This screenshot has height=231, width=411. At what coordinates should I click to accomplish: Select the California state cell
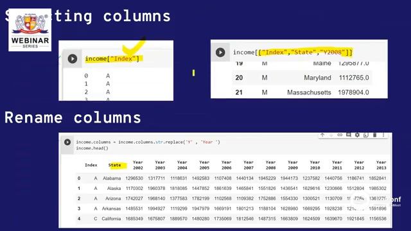pyautogui.click(x=111, y=219)
